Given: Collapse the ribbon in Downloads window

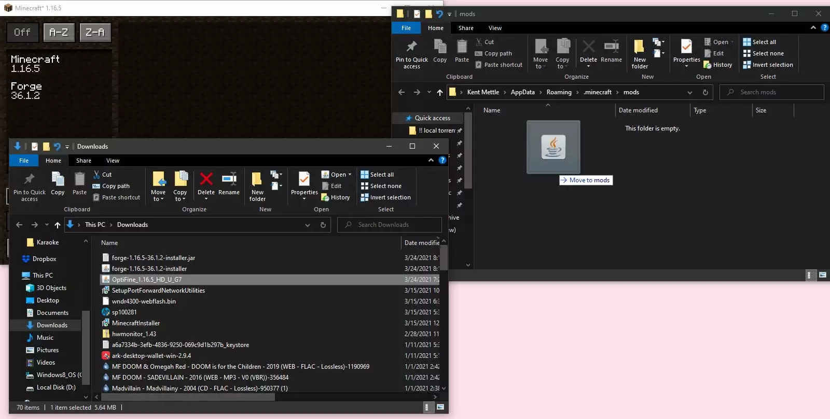Looking at the screenshot, I should 431,161.
